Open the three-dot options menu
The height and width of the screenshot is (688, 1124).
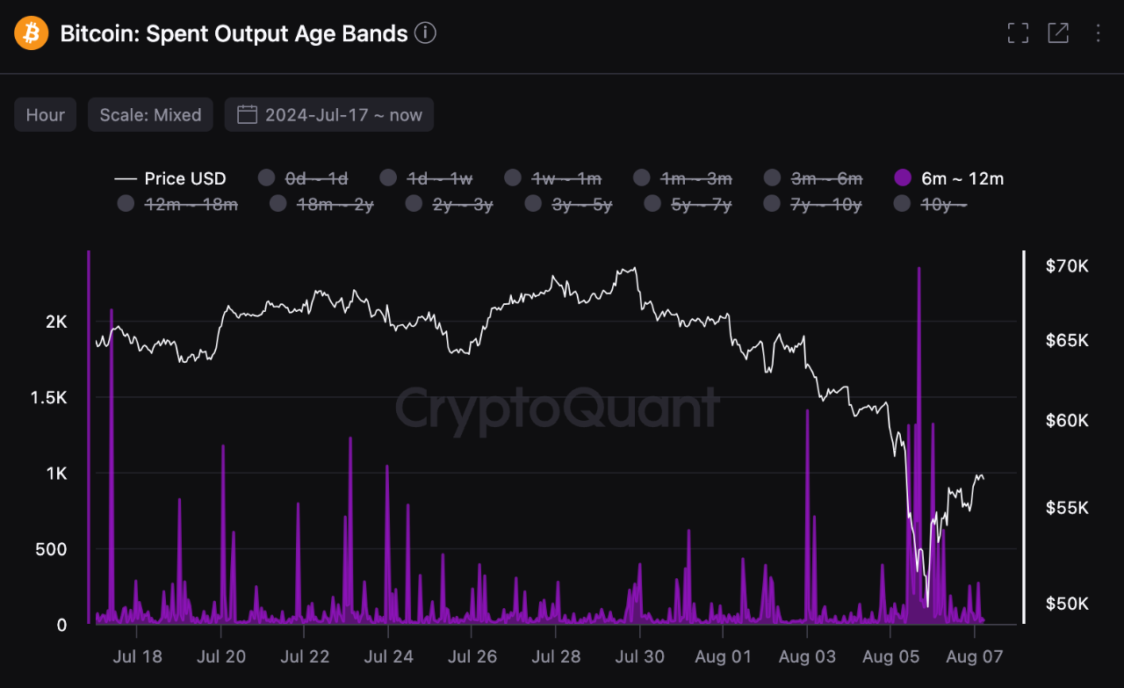pyautogui.click(x=1097, y=33)
